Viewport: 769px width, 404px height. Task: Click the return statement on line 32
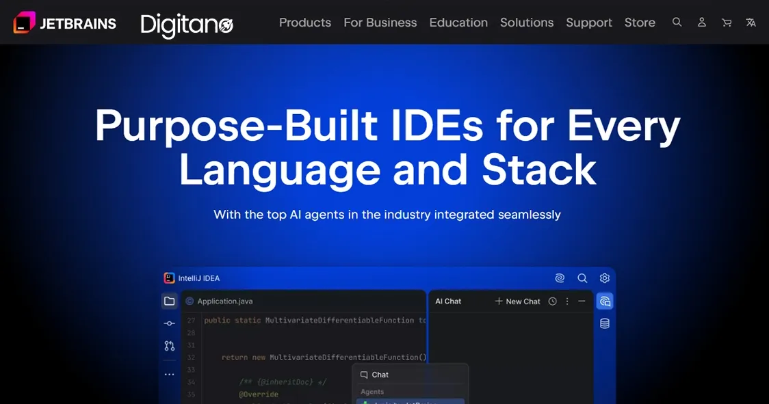point(324,357)
